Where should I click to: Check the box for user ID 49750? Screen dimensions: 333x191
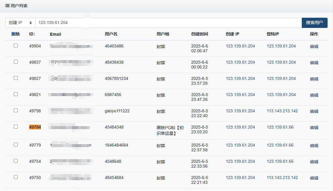tap(16, 177)
